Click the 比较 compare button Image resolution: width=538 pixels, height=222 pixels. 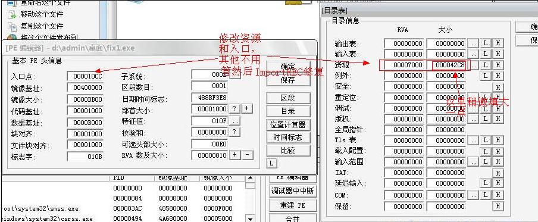[x=287, y=151]
